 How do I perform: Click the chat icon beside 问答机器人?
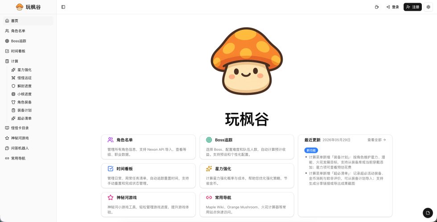[x=7, y=148]
